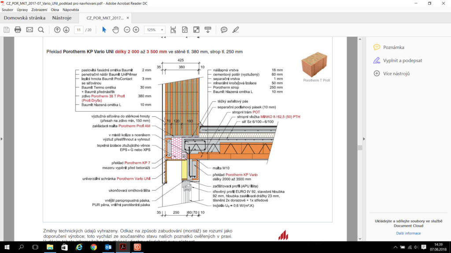
Task: Collapse the right tools pane arrow
Action: (363, 139)
